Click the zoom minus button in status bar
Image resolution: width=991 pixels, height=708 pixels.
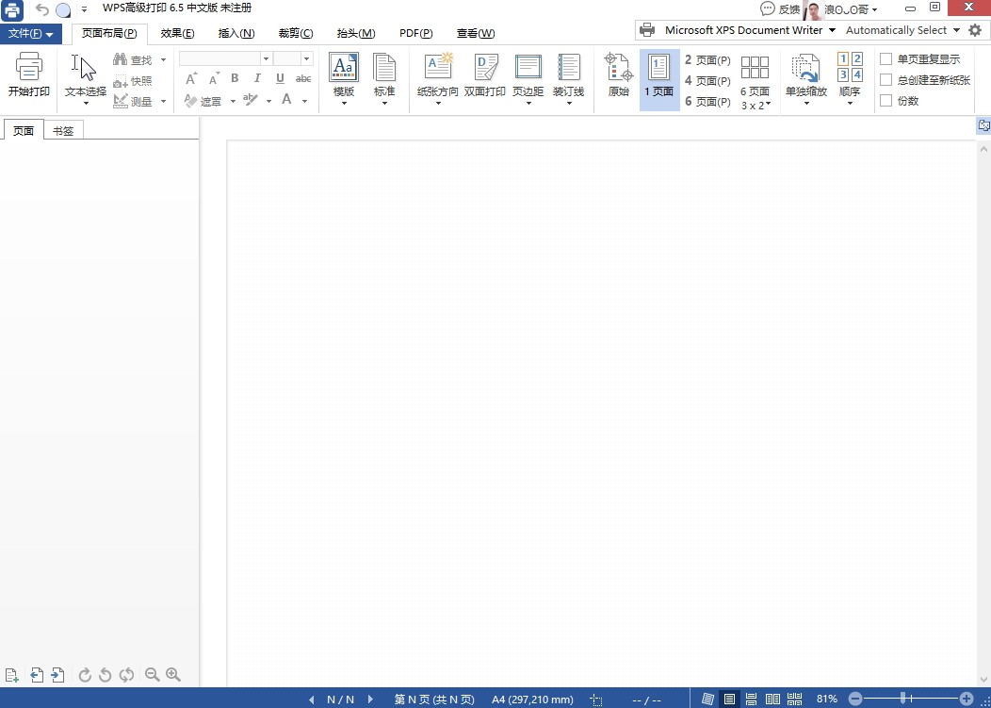pos(855,699)
